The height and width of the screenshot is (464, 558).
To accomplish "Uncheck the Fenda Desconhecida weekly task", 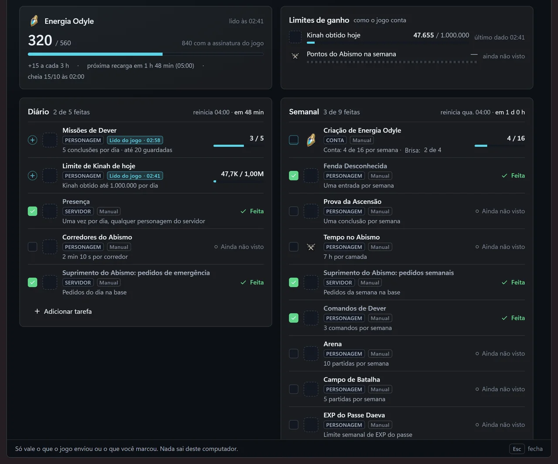I will click(x=294, y=176).
